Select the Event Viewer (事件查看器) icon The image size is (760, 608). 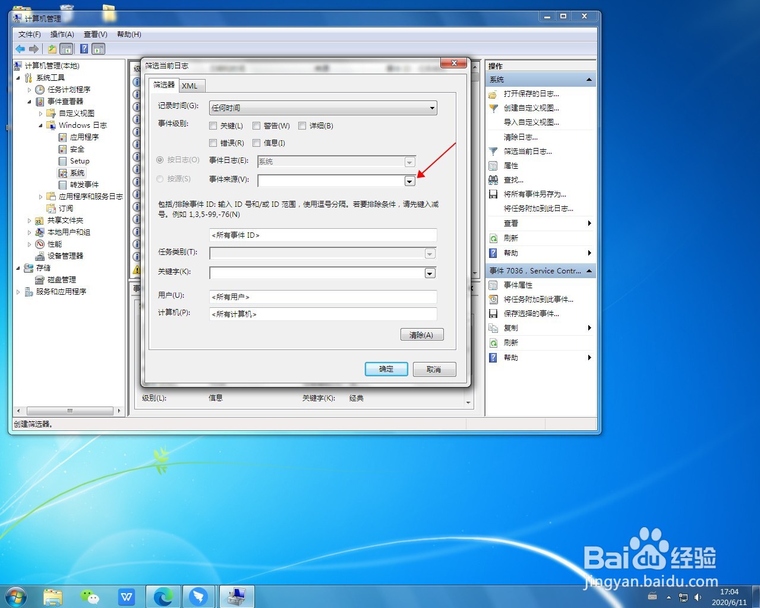pos(40,102)
